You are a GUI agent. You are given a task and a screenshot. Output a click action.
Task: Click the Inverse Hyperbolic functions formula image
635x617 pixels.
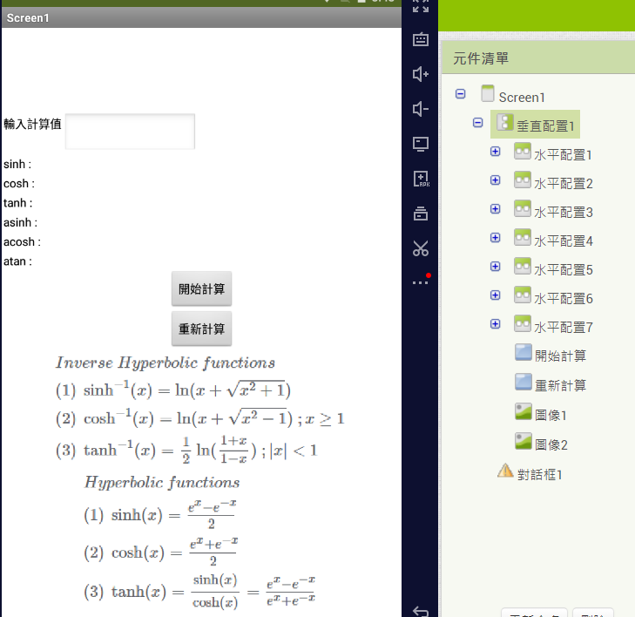pos(200,410)
